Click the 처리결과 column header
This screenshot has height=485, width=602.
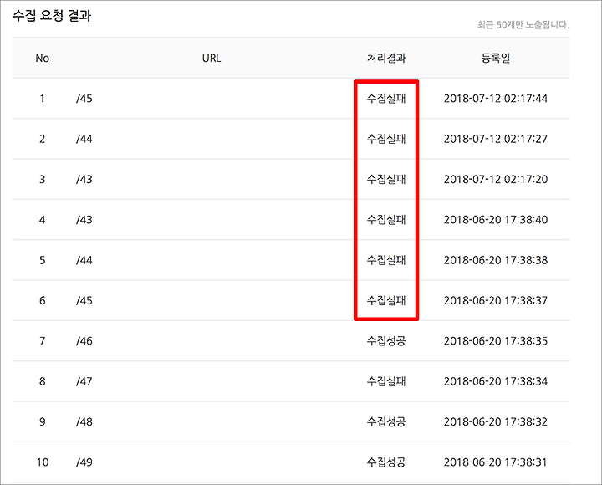pyautogui.click(x=386, y=58)
